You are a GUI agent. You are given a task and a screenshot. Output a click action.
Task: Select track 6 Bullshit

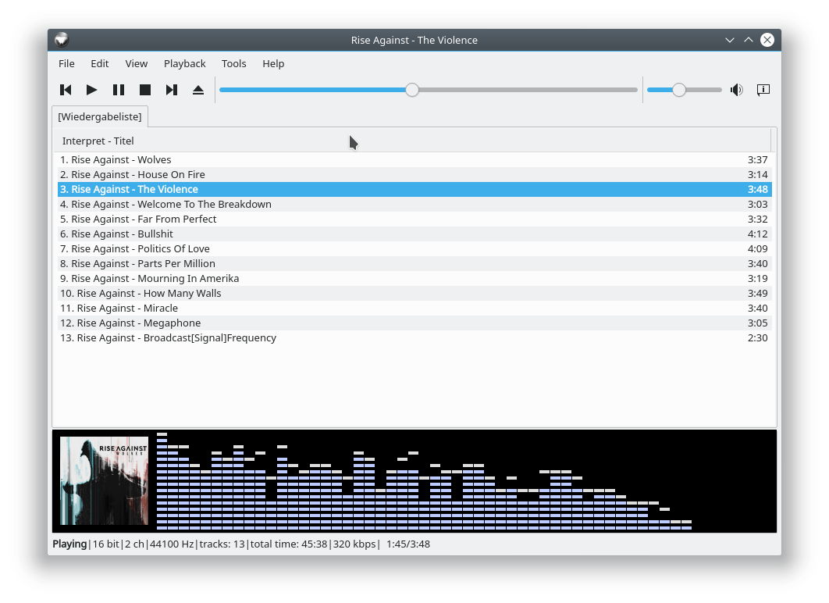tap(414, 234)
